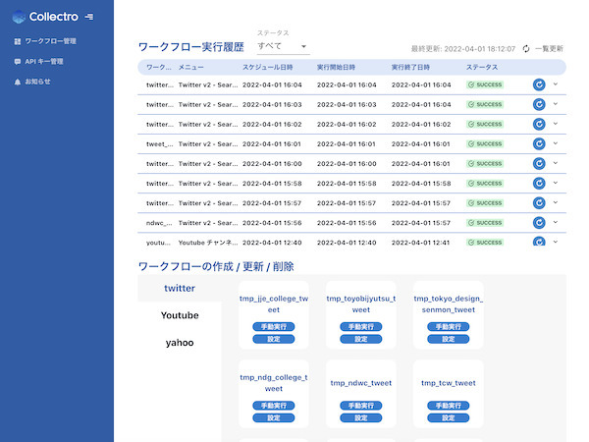Image resolution: width=589 pixels, height=442 pixels.
Task: Expand details of the 16:00 scheduled row
Action: [556, 163]
